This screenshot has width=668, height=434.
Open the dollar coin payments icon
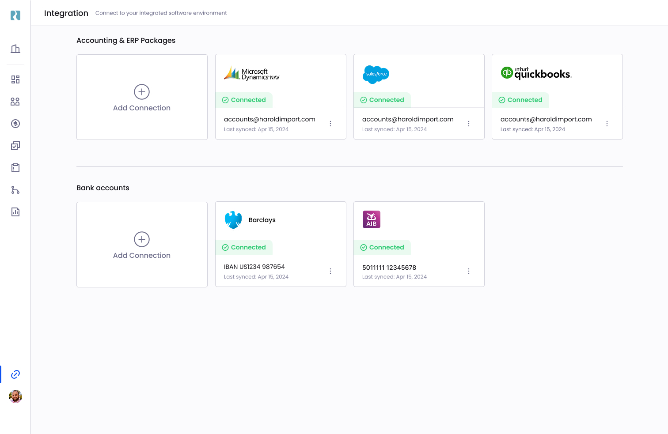pos(15,124)
